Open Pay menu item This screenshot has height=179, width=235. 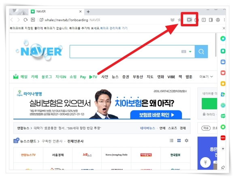(83, 77)
